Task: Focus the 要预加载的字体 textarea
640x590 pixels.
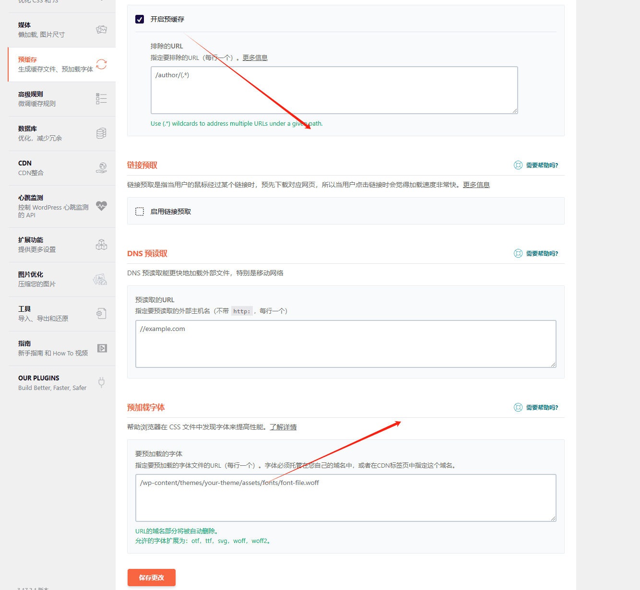Action: point(346,498)
